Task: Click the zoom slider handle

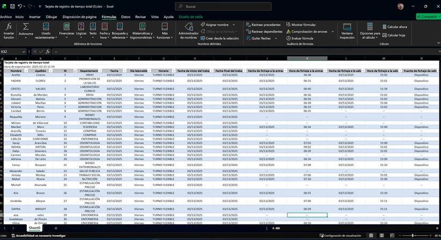Action: coord(413,236)
